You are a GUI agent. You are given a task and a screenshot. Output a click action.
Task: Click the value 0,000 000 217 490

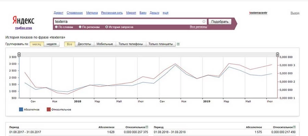[283, 132]
